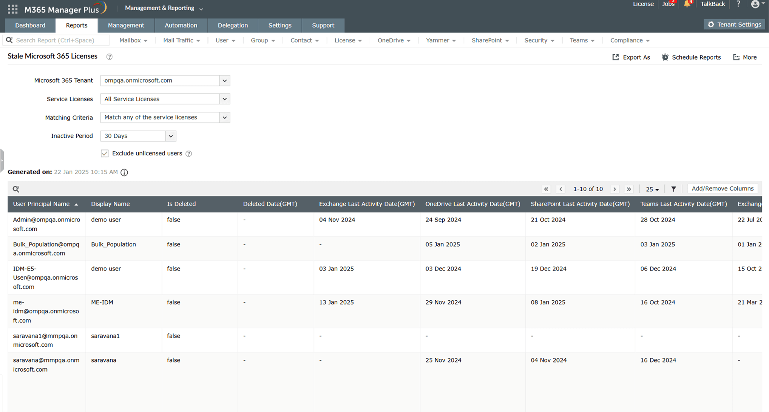This screenshot has height=412, width=769.
Task: Open the Inactive Period dropdown
Action: point(171,136)
